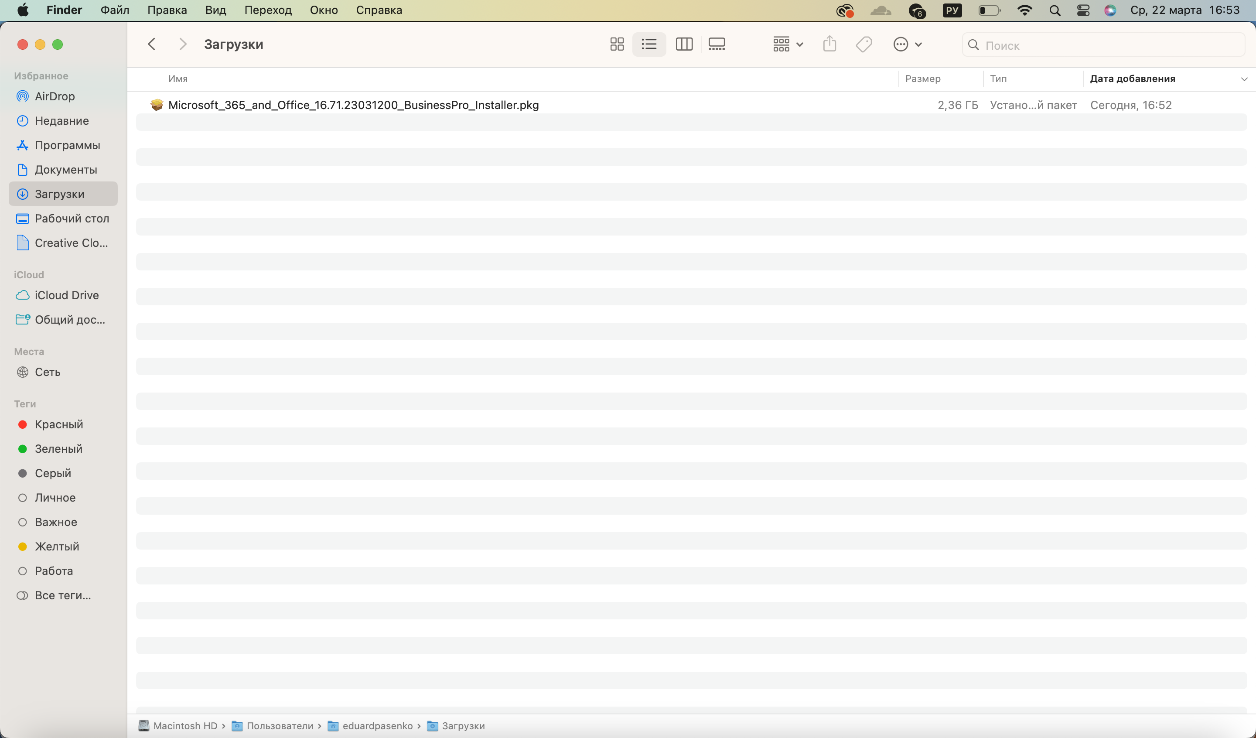Open the Переход menu
1256x738 pixels.
point(268,10)
